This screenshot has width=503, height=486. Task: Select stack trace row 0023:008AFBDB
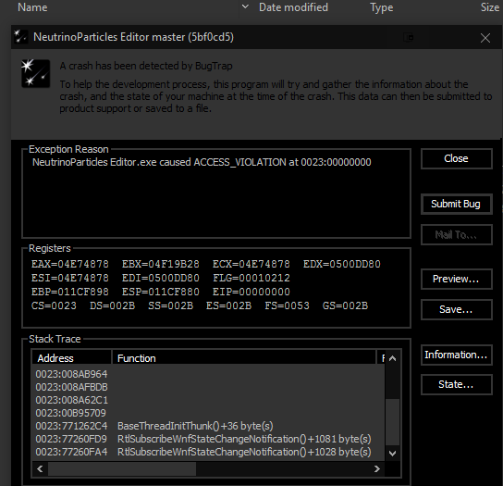click(x=209, y=387)
